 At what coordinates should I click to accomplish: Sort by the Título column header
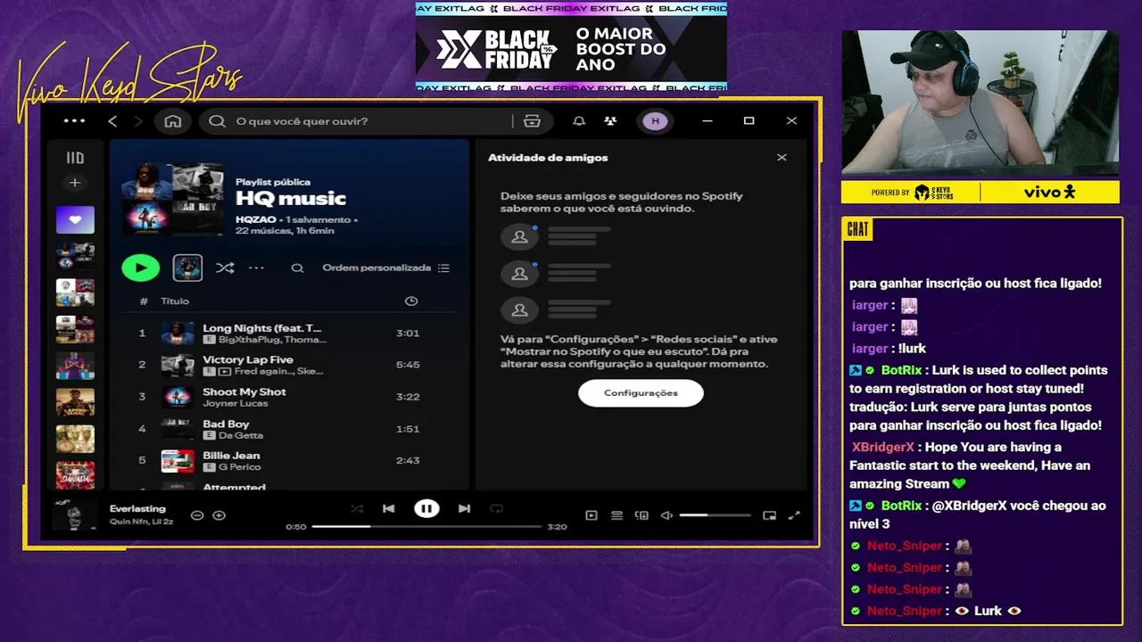[x=175, y=301]
